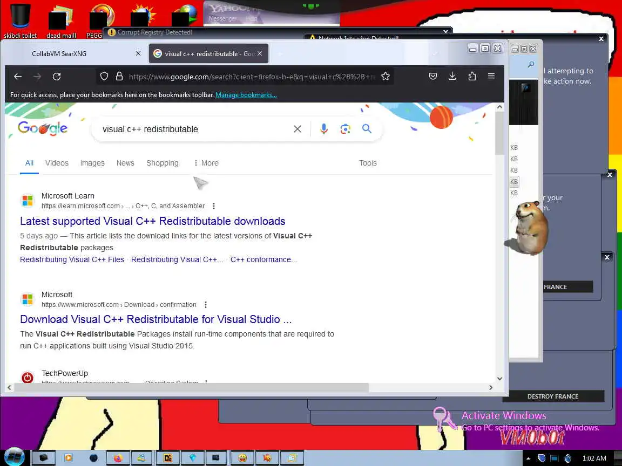Viewport: 622px width, 466px height.
Task: Search by image with Google Lens icon
Action: coord(345,129)
